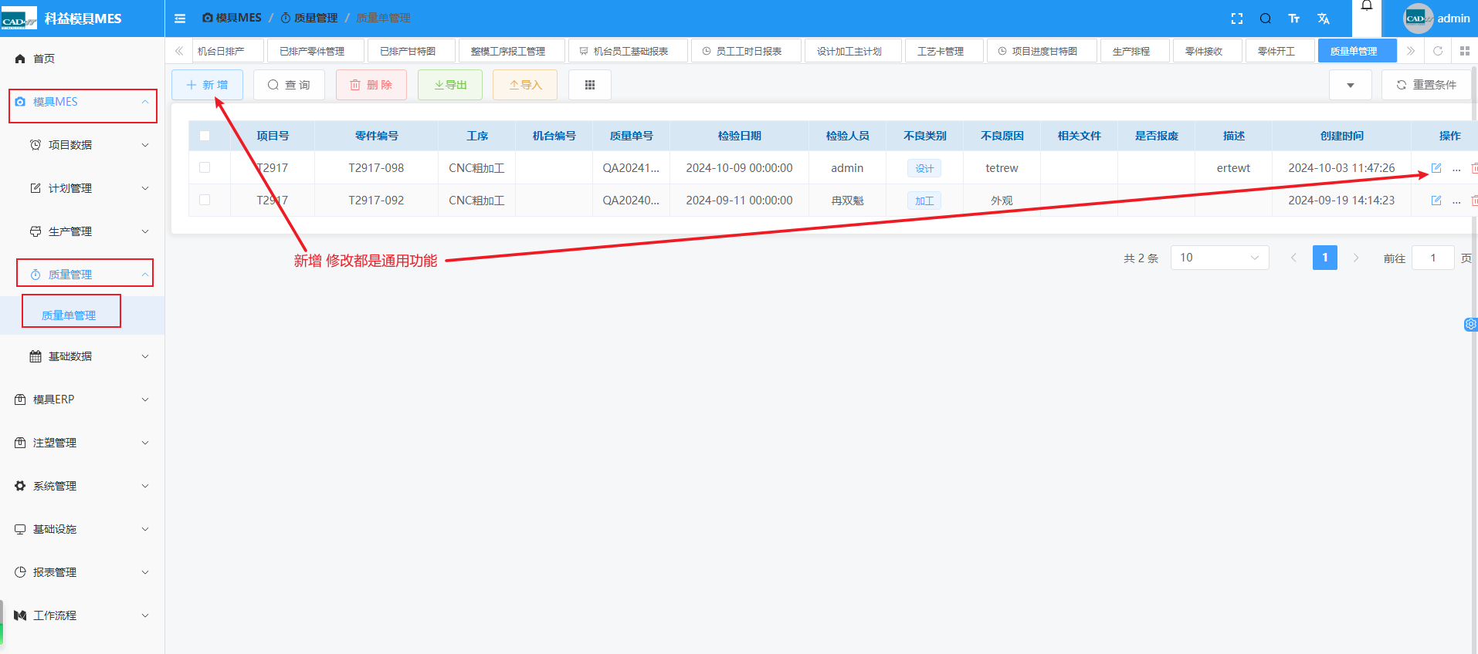Edit the T2917-098 record
The height and width of the screenshot is (654, 1478).
coord(1436,168)
